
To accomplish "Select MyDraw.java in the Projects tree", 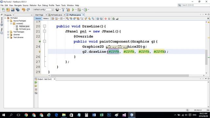I will tap(24, 26).
